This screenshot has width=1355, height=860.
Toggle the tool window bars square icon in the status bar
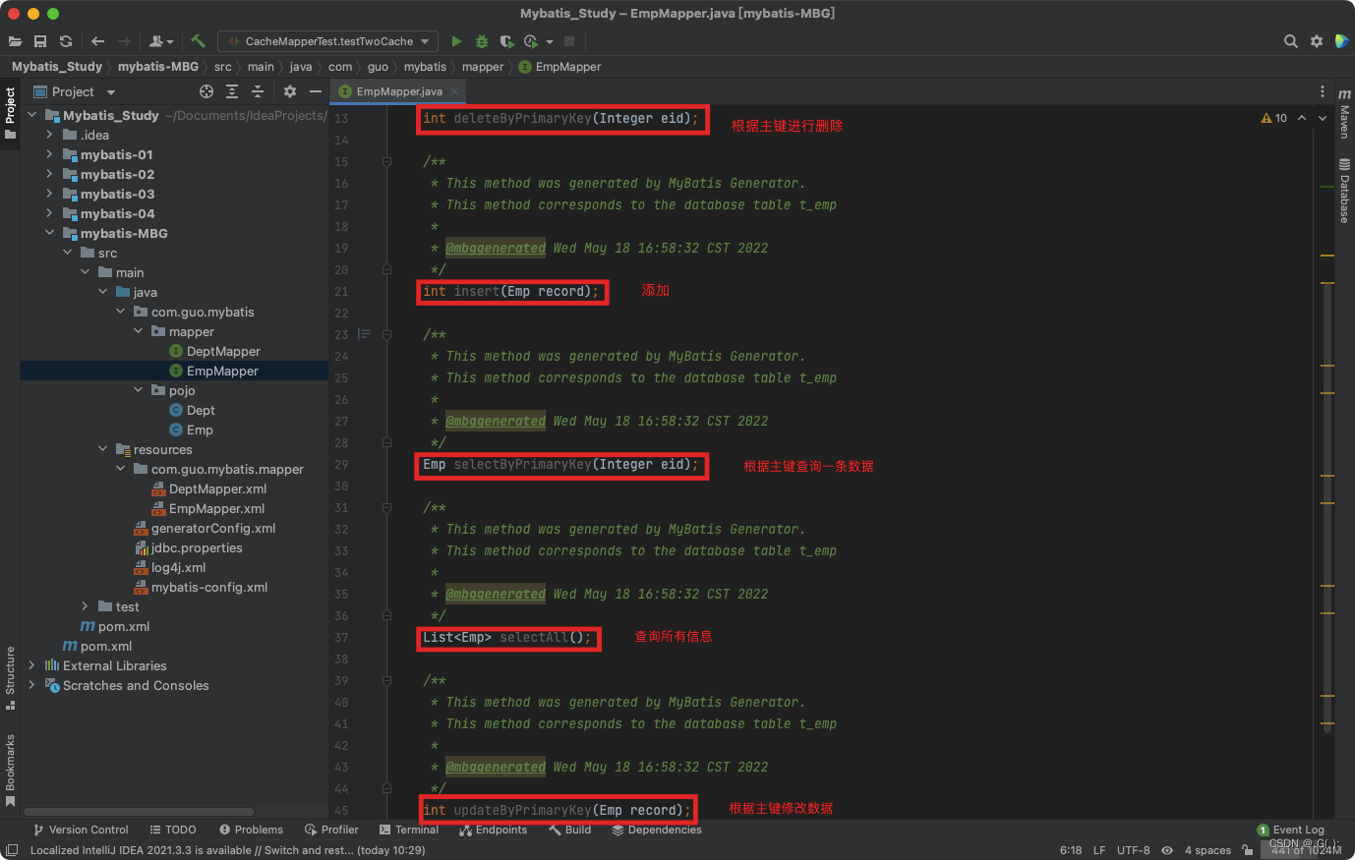click(12, 850)
